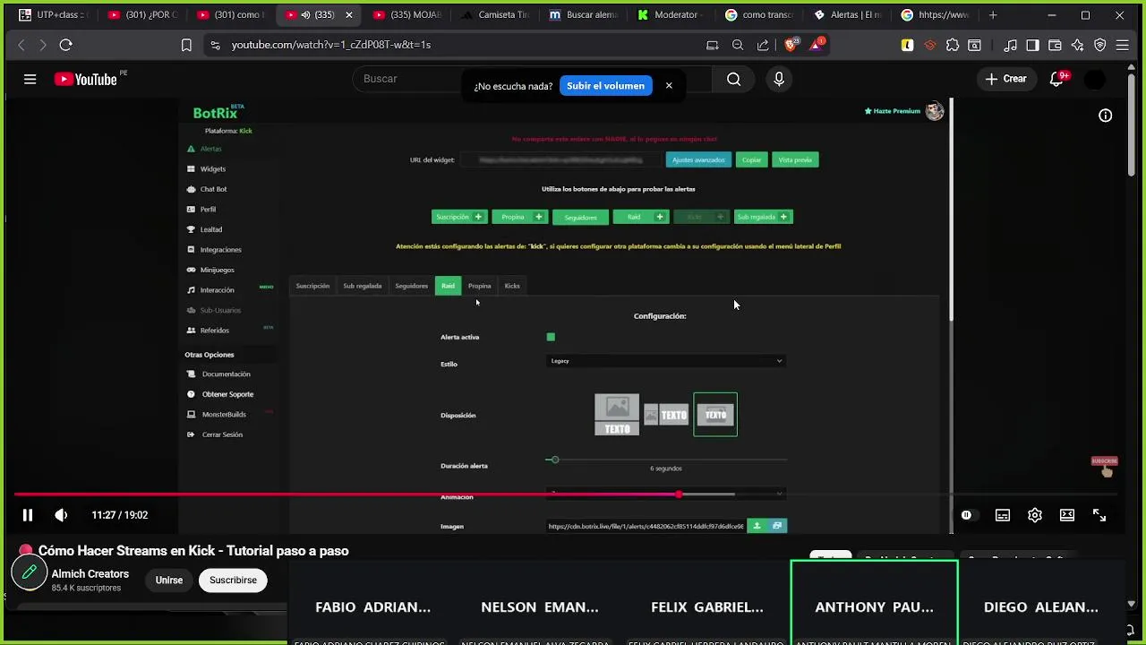1146x645 pixels.
Task: Open the Almich Creators channel link
Action: (90, 574)
